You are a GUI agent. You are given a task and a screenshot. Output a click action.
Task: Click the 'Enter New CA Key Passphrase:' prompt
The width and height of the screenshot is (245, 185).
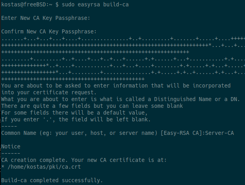(x=46, y=18)
